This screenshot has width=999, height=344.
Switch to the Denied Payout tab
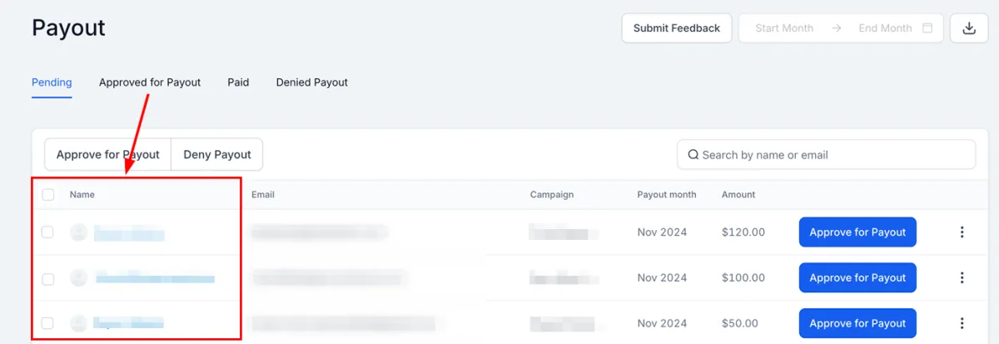tap(312, 82)
